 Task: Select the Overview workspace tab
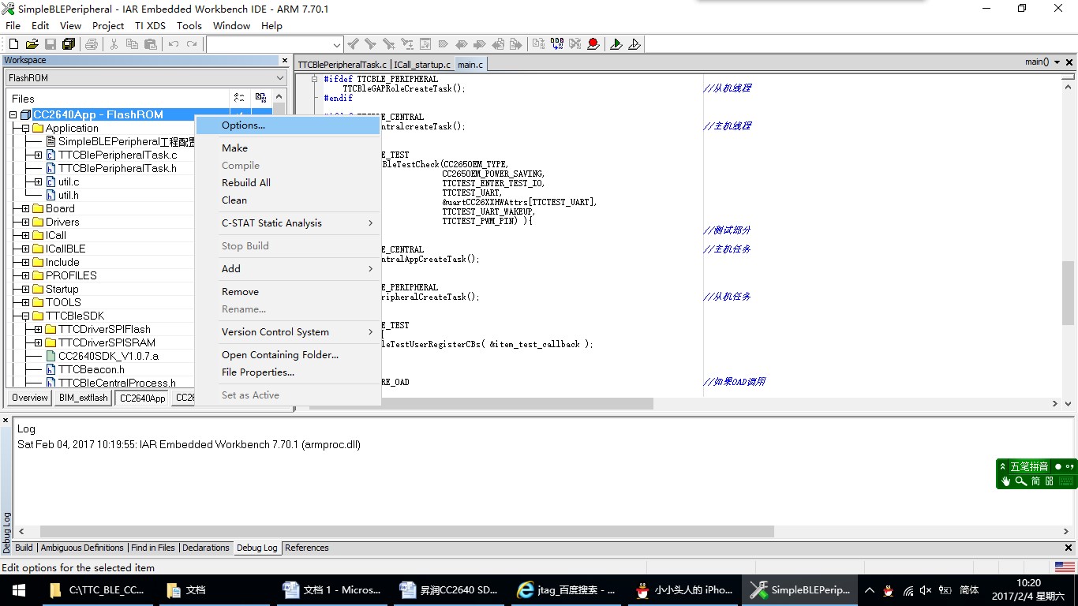pos(30,398)
